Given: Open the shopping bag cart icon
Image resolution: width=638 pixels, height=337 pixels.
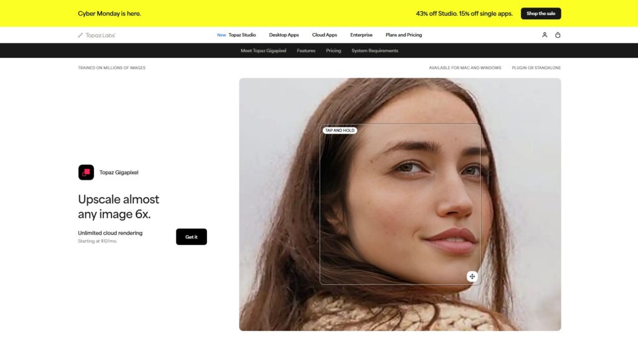Looking at the screenshot, I should coord(558,35).
